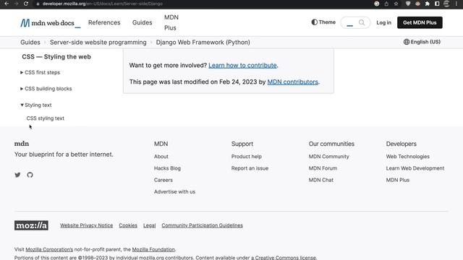Image resolution: width=463 pixels, height=260 pixels.
Task: Open Community Participation Guidelines link
Action: [x=203, y=225]
